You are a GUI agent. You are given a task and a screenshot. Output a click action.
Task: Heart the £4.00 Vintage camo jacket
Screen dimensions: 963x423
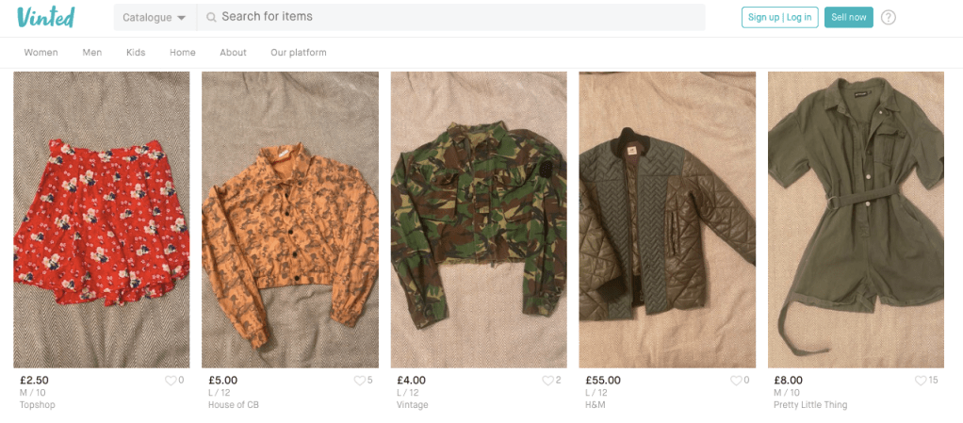pyautogui.click(x=547, y=381)
